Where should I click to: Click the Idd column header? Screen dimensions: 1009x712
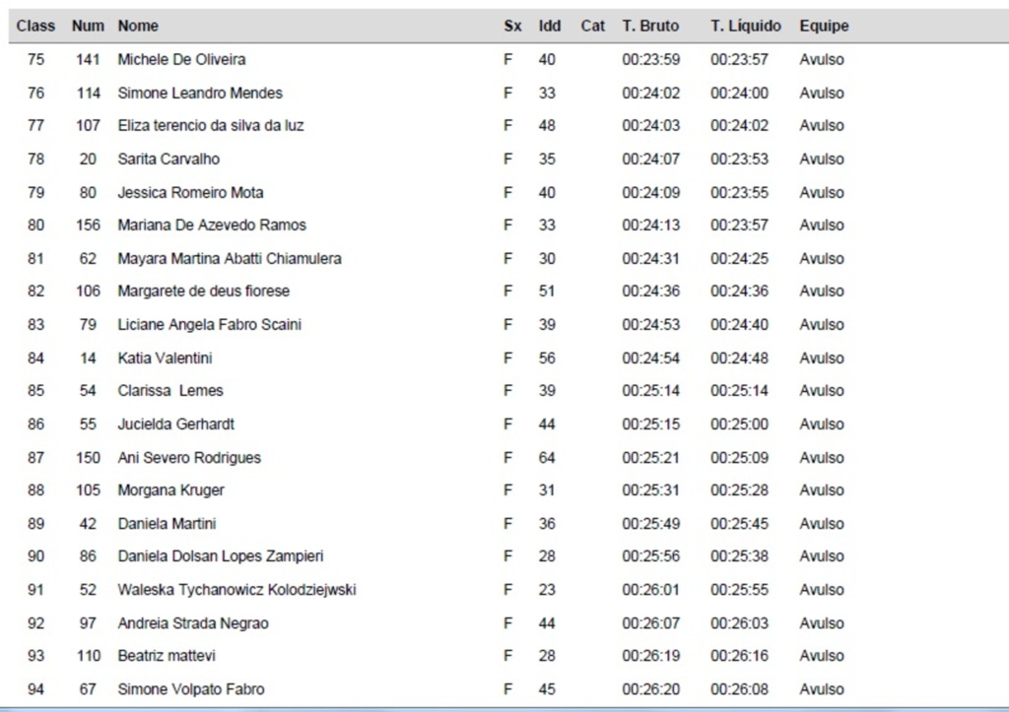549,27
